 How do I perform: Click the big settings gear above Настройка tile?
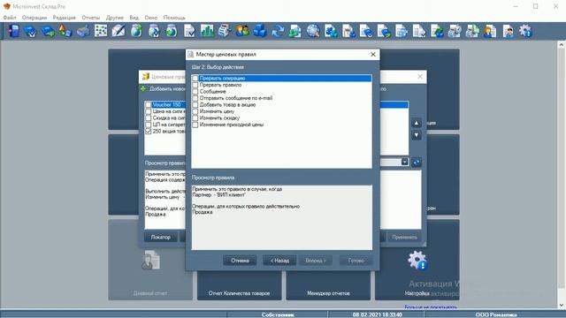point(417,261)
